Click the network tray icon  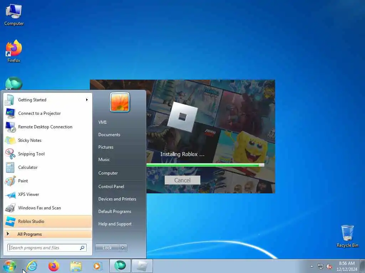(x=320, y=267)
